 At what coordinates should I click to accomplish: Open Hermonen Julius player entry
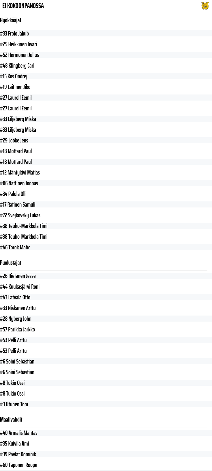point(19,55)
